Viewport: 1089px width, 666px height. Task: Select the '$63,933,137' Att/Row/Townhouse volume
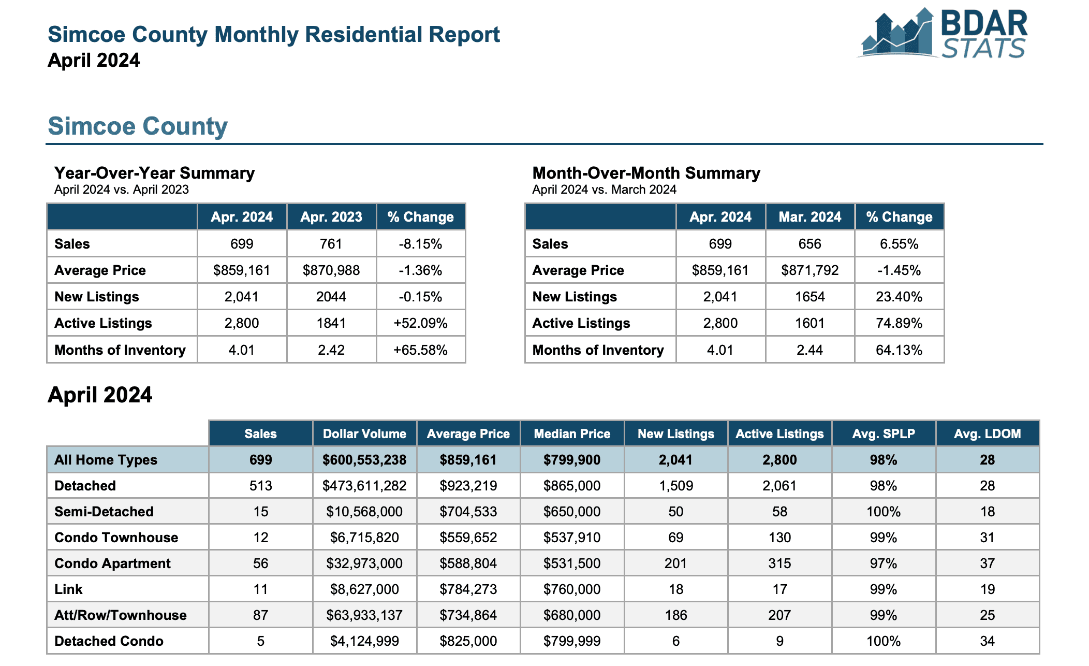[365, 615]
